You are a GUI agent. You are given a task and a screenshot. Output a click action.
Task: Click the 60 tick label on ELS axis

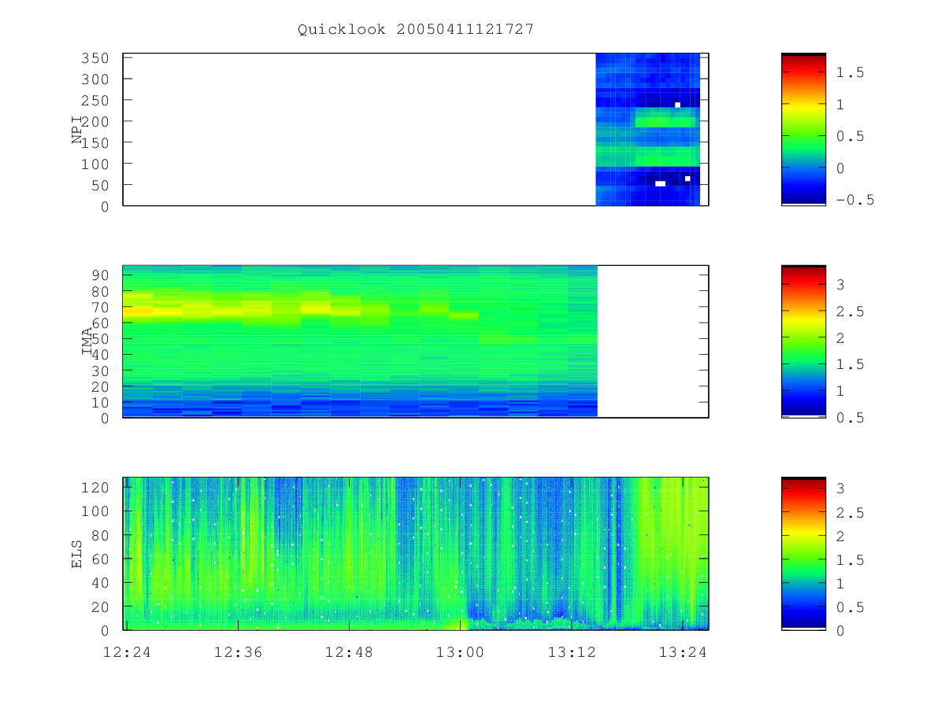click(x=100, y=559)
